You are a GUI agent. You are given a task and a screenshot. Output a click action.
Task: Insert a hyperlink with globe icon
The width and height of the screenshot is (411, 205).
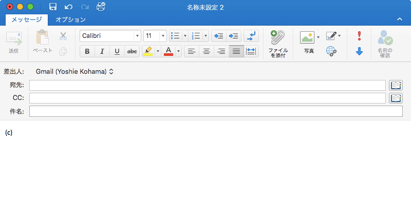click(331, 51)
